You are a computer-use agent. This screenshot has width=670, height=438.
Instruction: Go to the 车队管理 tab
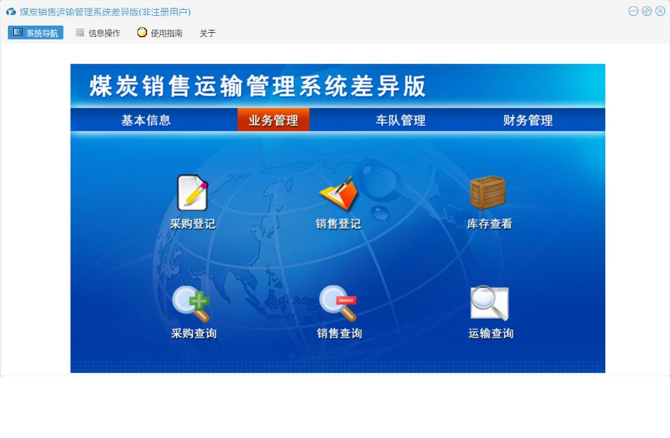click(400, 121)
